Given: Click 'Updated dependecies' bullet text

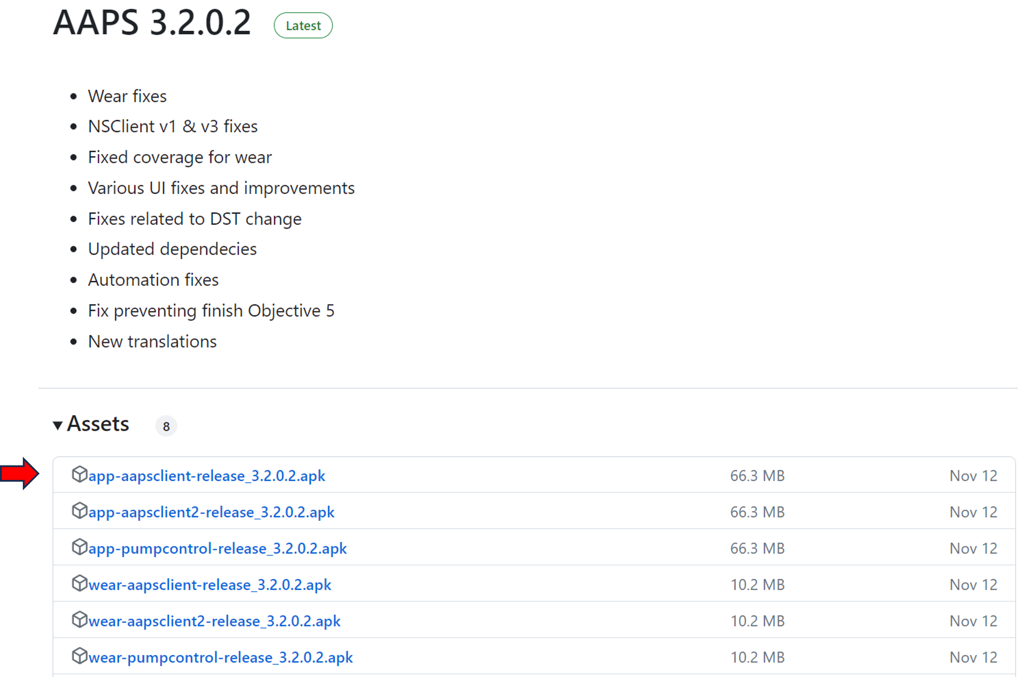Looking at the screenshot, I should [172, 250].
